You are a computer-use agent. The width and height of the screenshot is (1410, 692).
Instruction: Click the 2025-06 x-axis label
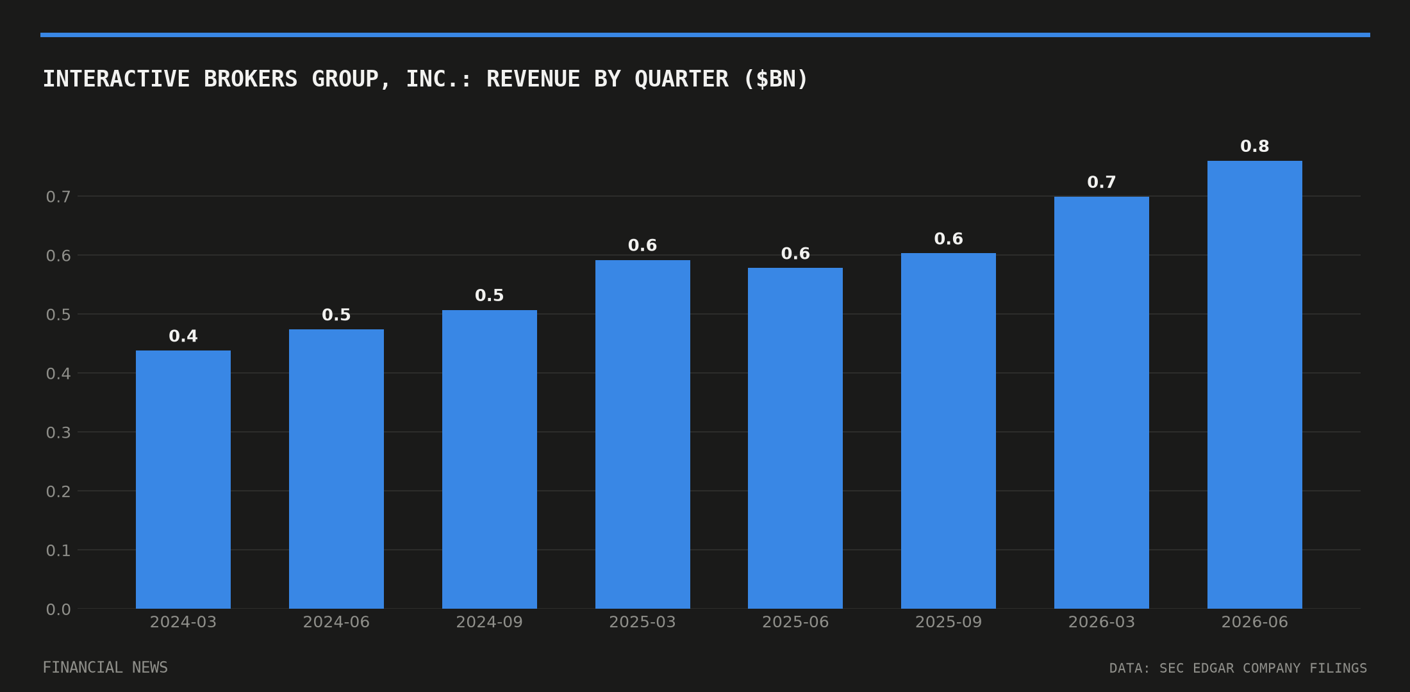(x=795, y=622)
